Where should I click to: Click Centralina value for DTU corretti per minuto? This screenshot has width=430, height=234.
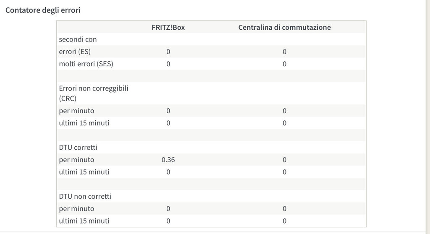(284, 160)
